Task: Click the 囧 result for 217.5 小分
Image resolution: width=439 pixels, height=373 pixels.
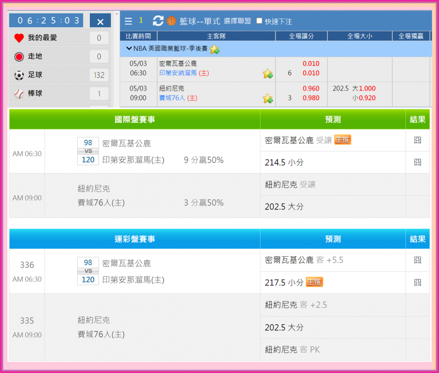Action: point(417,282)
